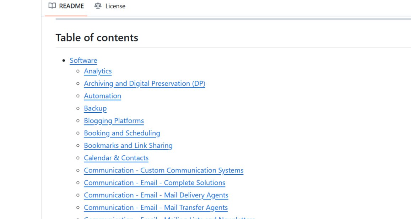Select Communication - Email - Mail Delivery Agents
Image resolution: width=411 pixels, height=219 pixels.
click(156, 195)
